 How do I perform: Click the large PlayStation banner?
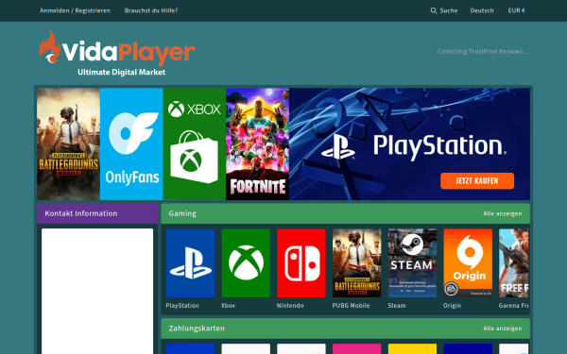click(x=410, y=143)
